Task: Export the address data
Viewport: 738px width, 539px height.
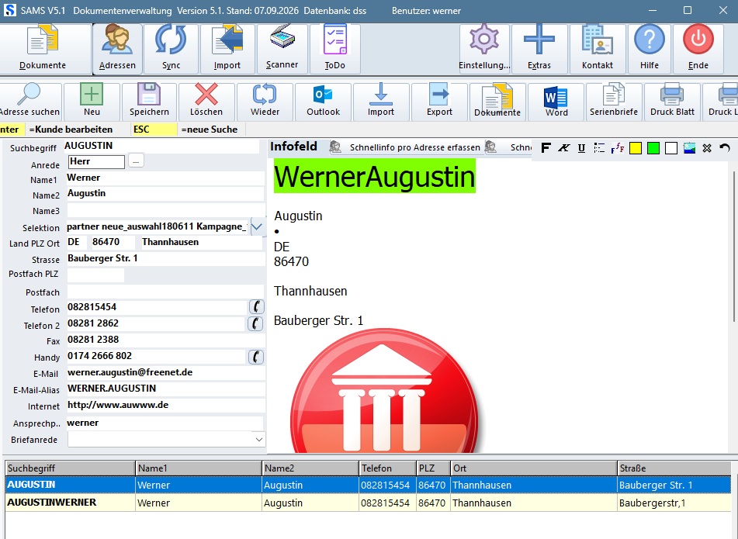Action: click(439, 101)
